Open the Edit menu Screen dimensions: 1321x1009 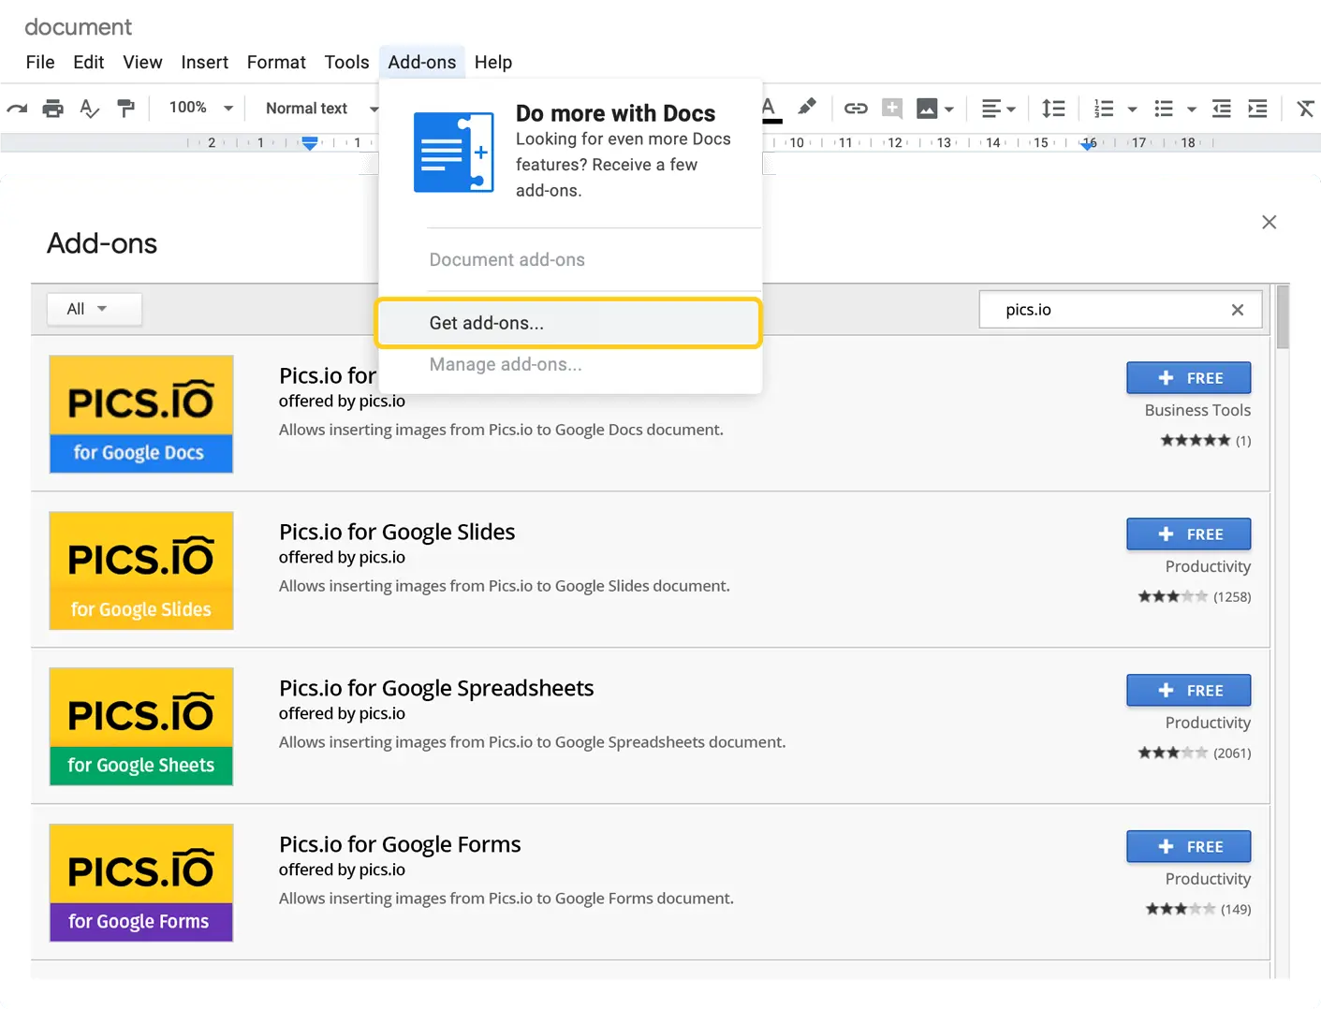89,62
